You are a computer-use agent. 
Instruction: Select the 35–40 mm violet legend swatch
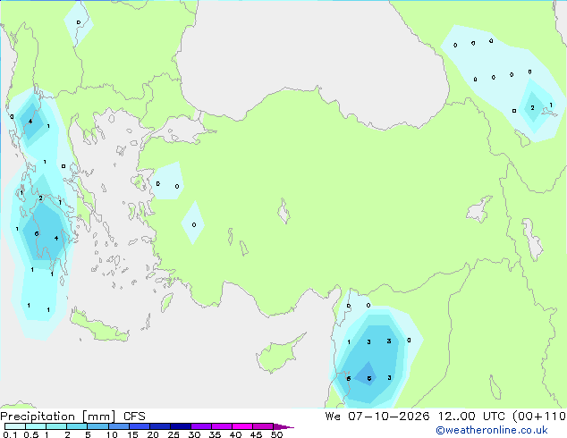[x=222, y=426]
